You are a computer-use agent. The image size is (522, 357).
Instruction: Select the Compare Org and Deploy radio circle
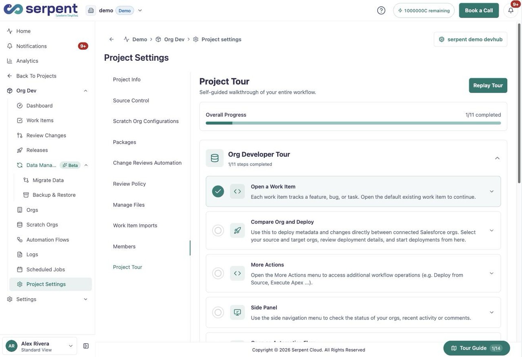[218, 231]
